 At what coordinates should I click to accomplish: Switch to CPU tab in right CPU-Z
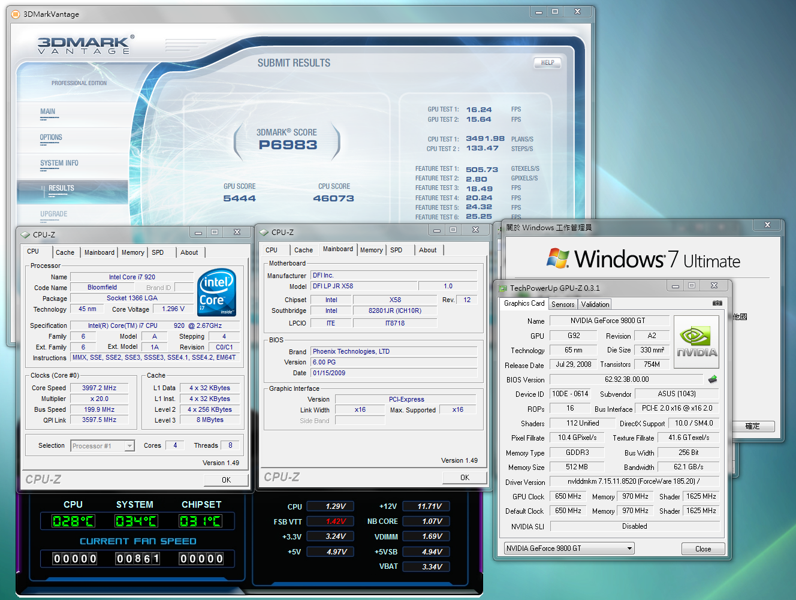pyautogui.click(x=272, y=250)
